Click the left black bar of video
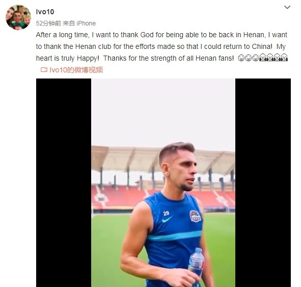This screenshot has width=301, height=287. point(64,182)
